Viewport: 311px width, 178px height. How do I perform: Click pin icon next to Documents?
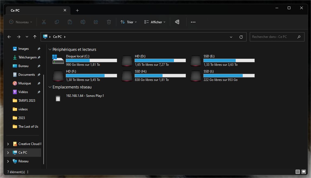39,75
